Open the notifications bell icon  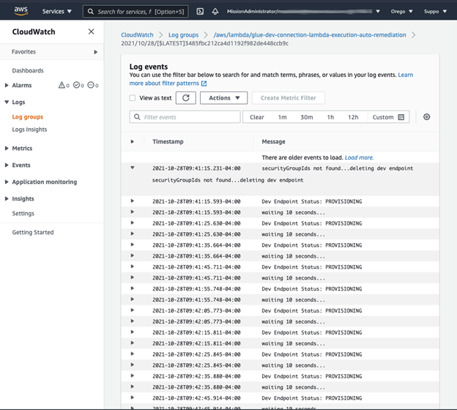coord(215,12)
